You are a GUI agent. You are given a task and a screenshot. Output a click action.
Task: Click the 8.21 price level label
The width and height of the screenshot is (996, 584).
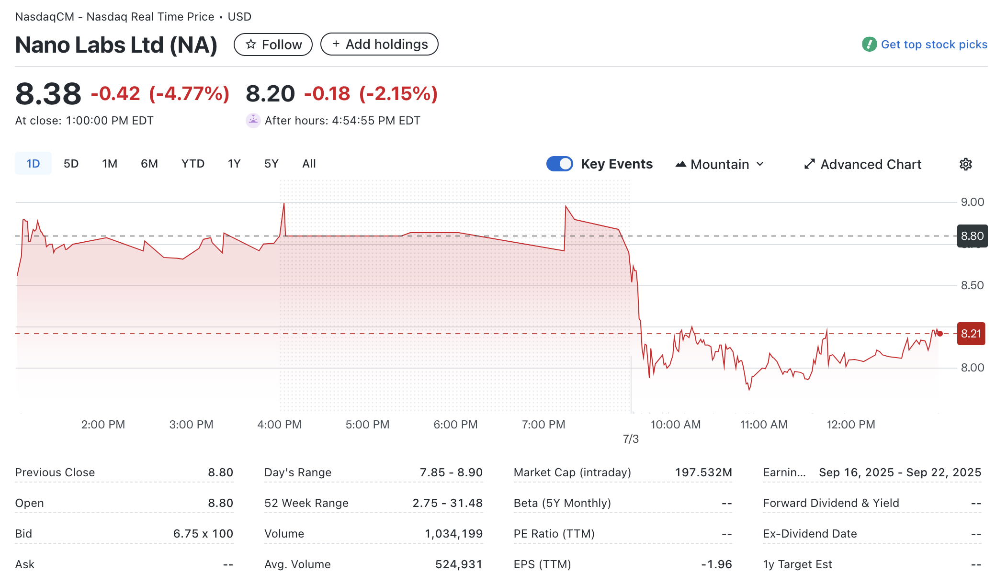971,334
